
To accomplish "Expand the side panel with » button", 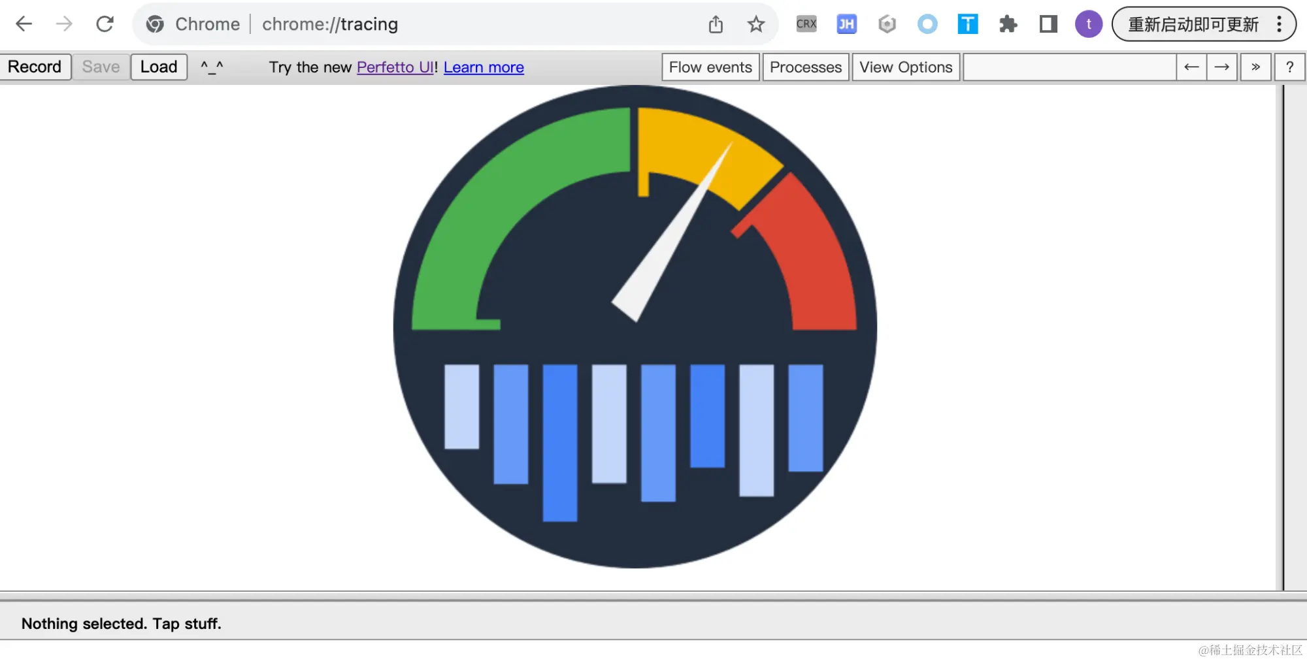I will 1255,67.
